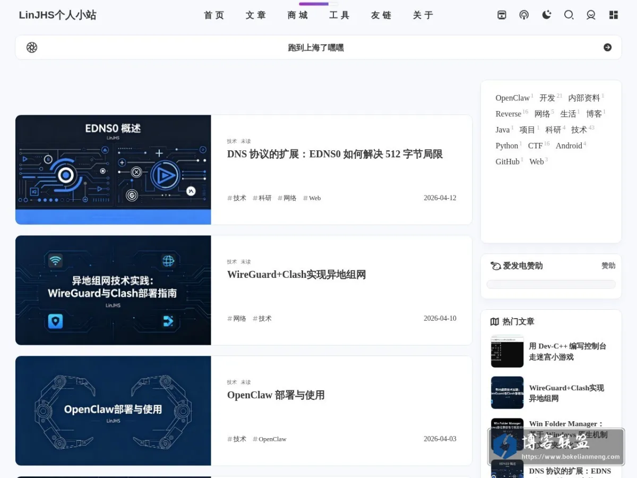
Task: Select the 内部资料 tag in the tag cloud
Action: point(586,98)
